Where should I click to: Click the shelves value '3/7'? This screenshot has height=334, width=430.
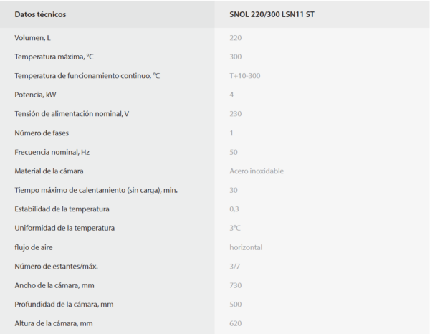click(x=235, y=267)
